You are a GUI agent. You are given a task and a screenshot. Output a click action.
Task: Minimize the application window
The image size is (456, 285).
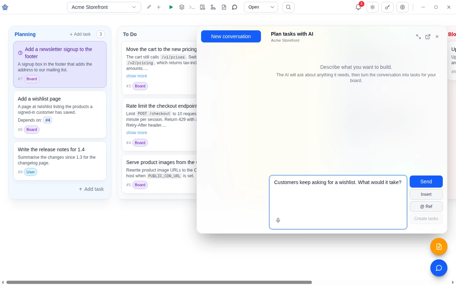[423, 7]
